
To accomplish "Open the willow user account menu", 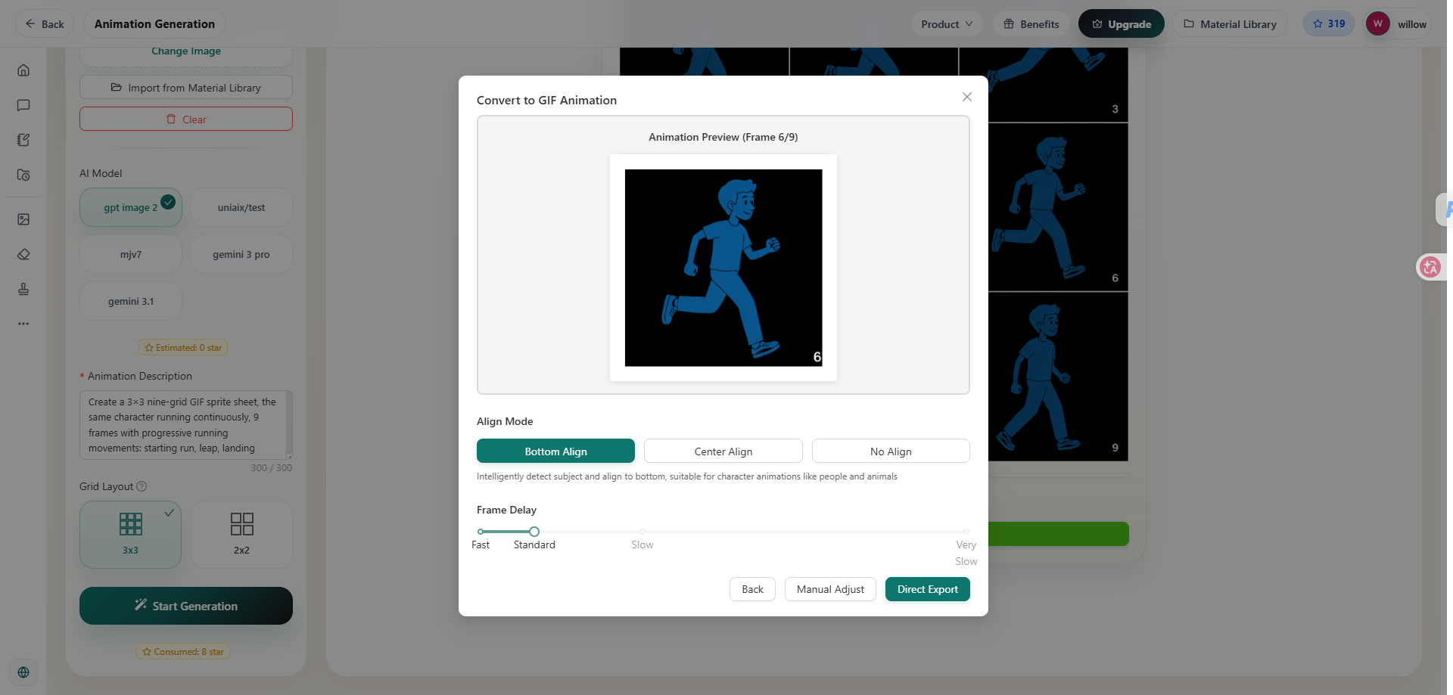I will pos(1397,24).
